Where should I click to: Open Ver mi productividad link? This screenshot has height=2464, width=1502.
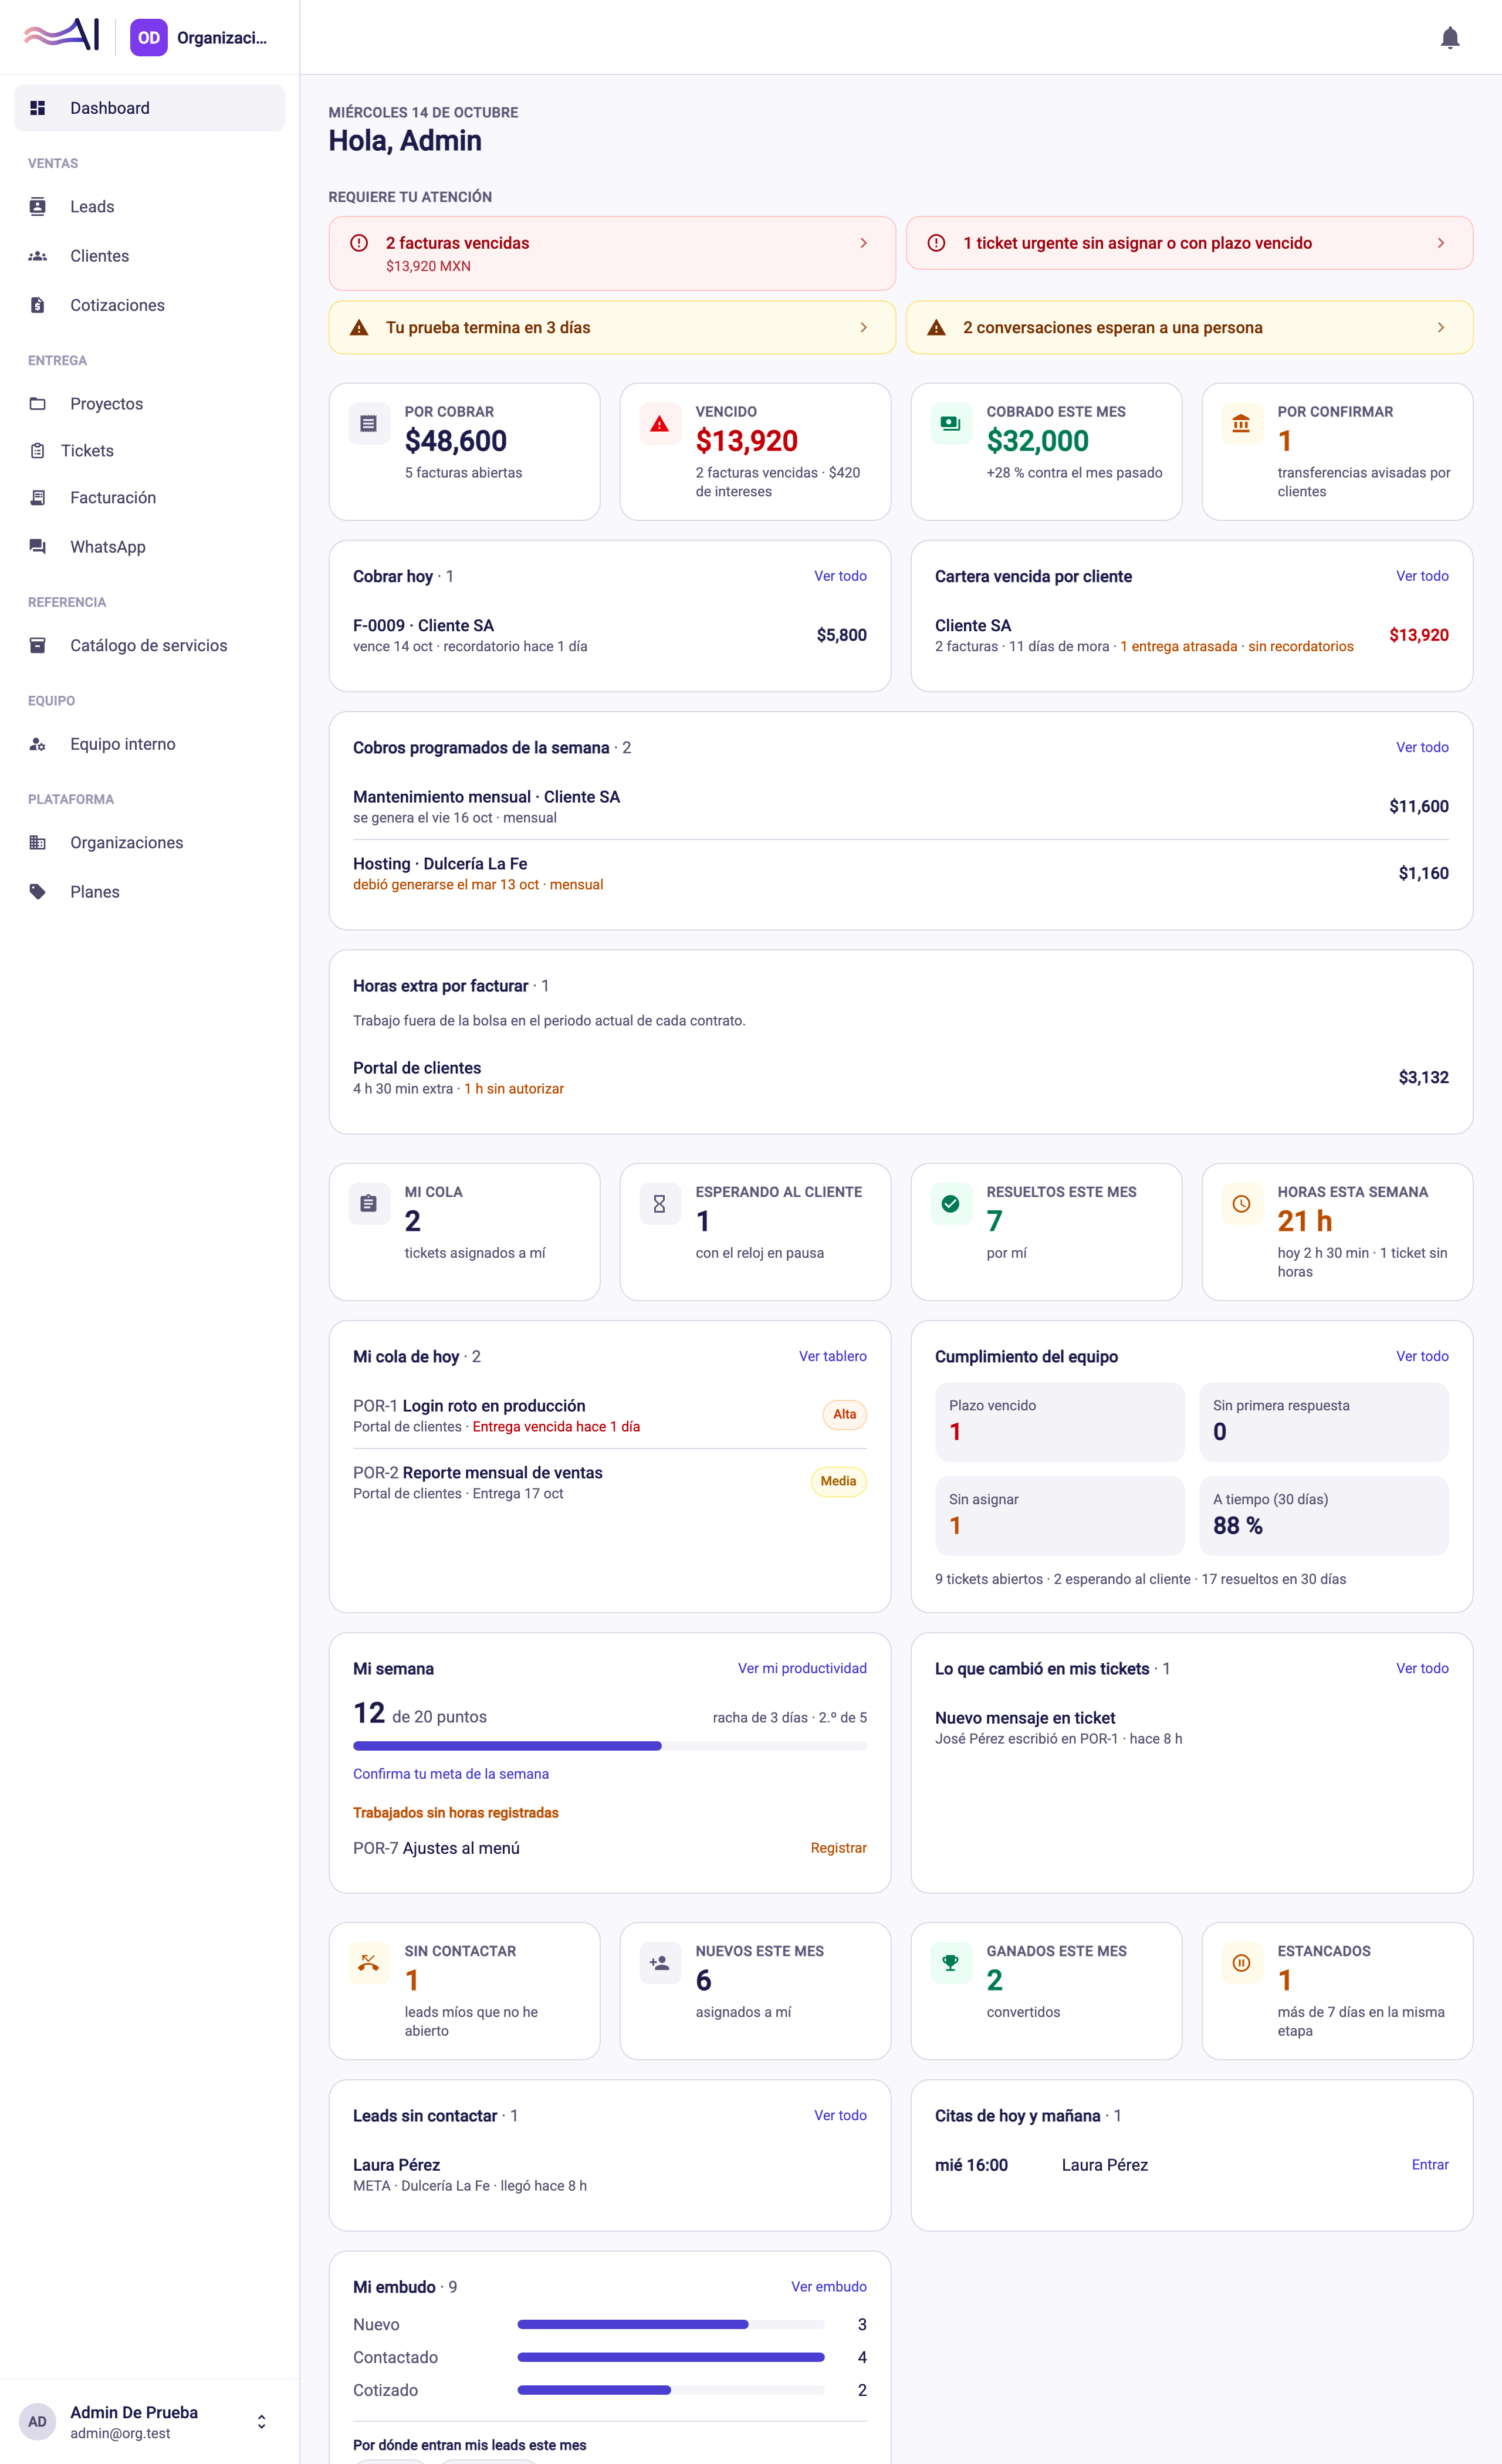(802, 1668)
